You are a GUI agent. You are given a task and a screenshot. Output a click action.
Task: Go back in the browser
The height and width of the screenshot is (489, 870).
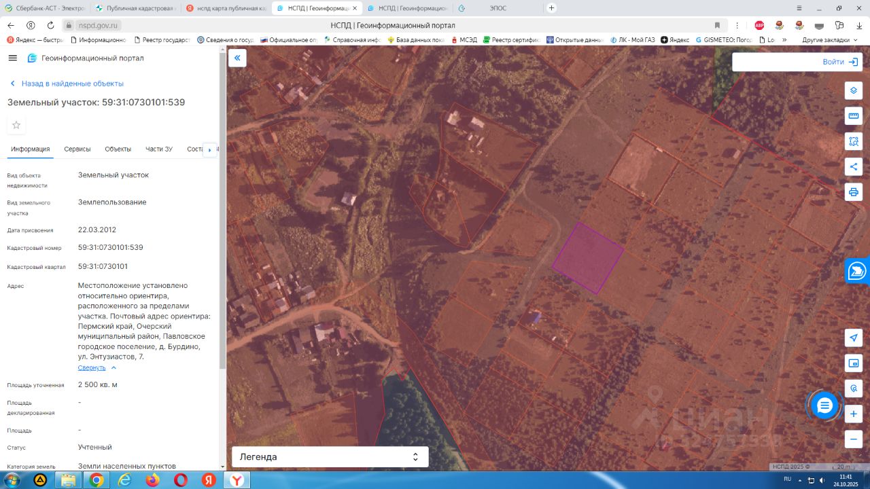tap(11, 25)
